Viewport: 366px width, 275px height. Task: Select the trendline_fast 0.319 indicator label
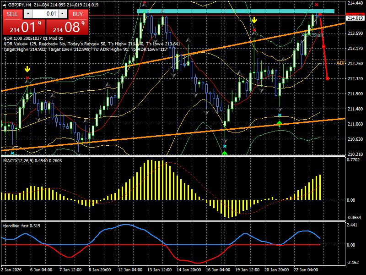[22, 226]
